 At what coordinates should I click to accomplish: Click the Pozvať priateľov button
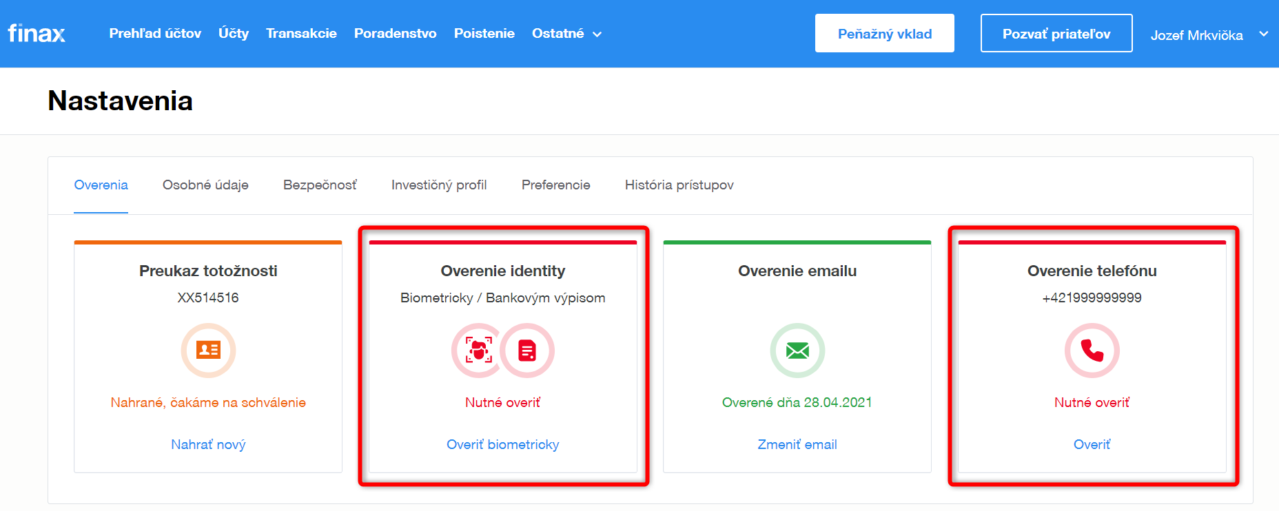coord(1056,34)
